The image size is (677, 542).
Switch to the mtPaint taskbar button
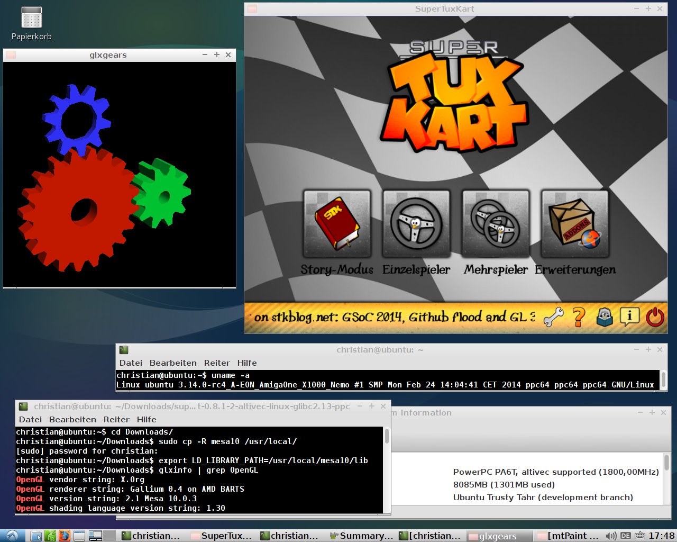(568, 536)
